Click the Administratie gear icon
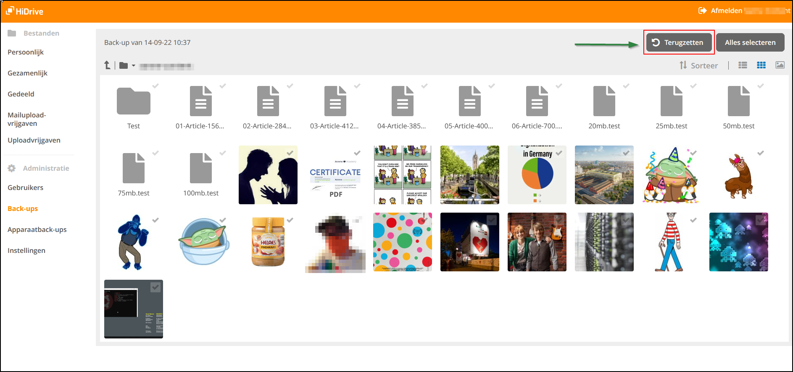 [12, 168]
